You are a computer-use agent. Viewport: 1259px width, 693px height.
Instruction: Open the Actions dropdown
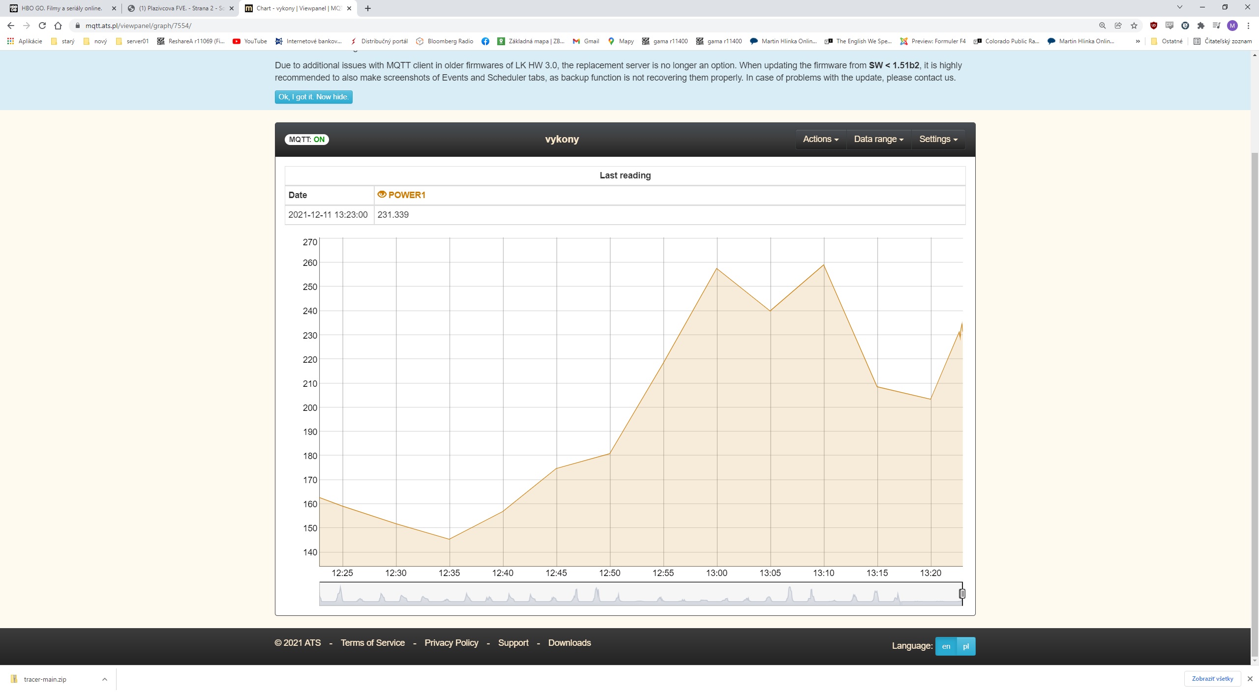click(821, 140)
